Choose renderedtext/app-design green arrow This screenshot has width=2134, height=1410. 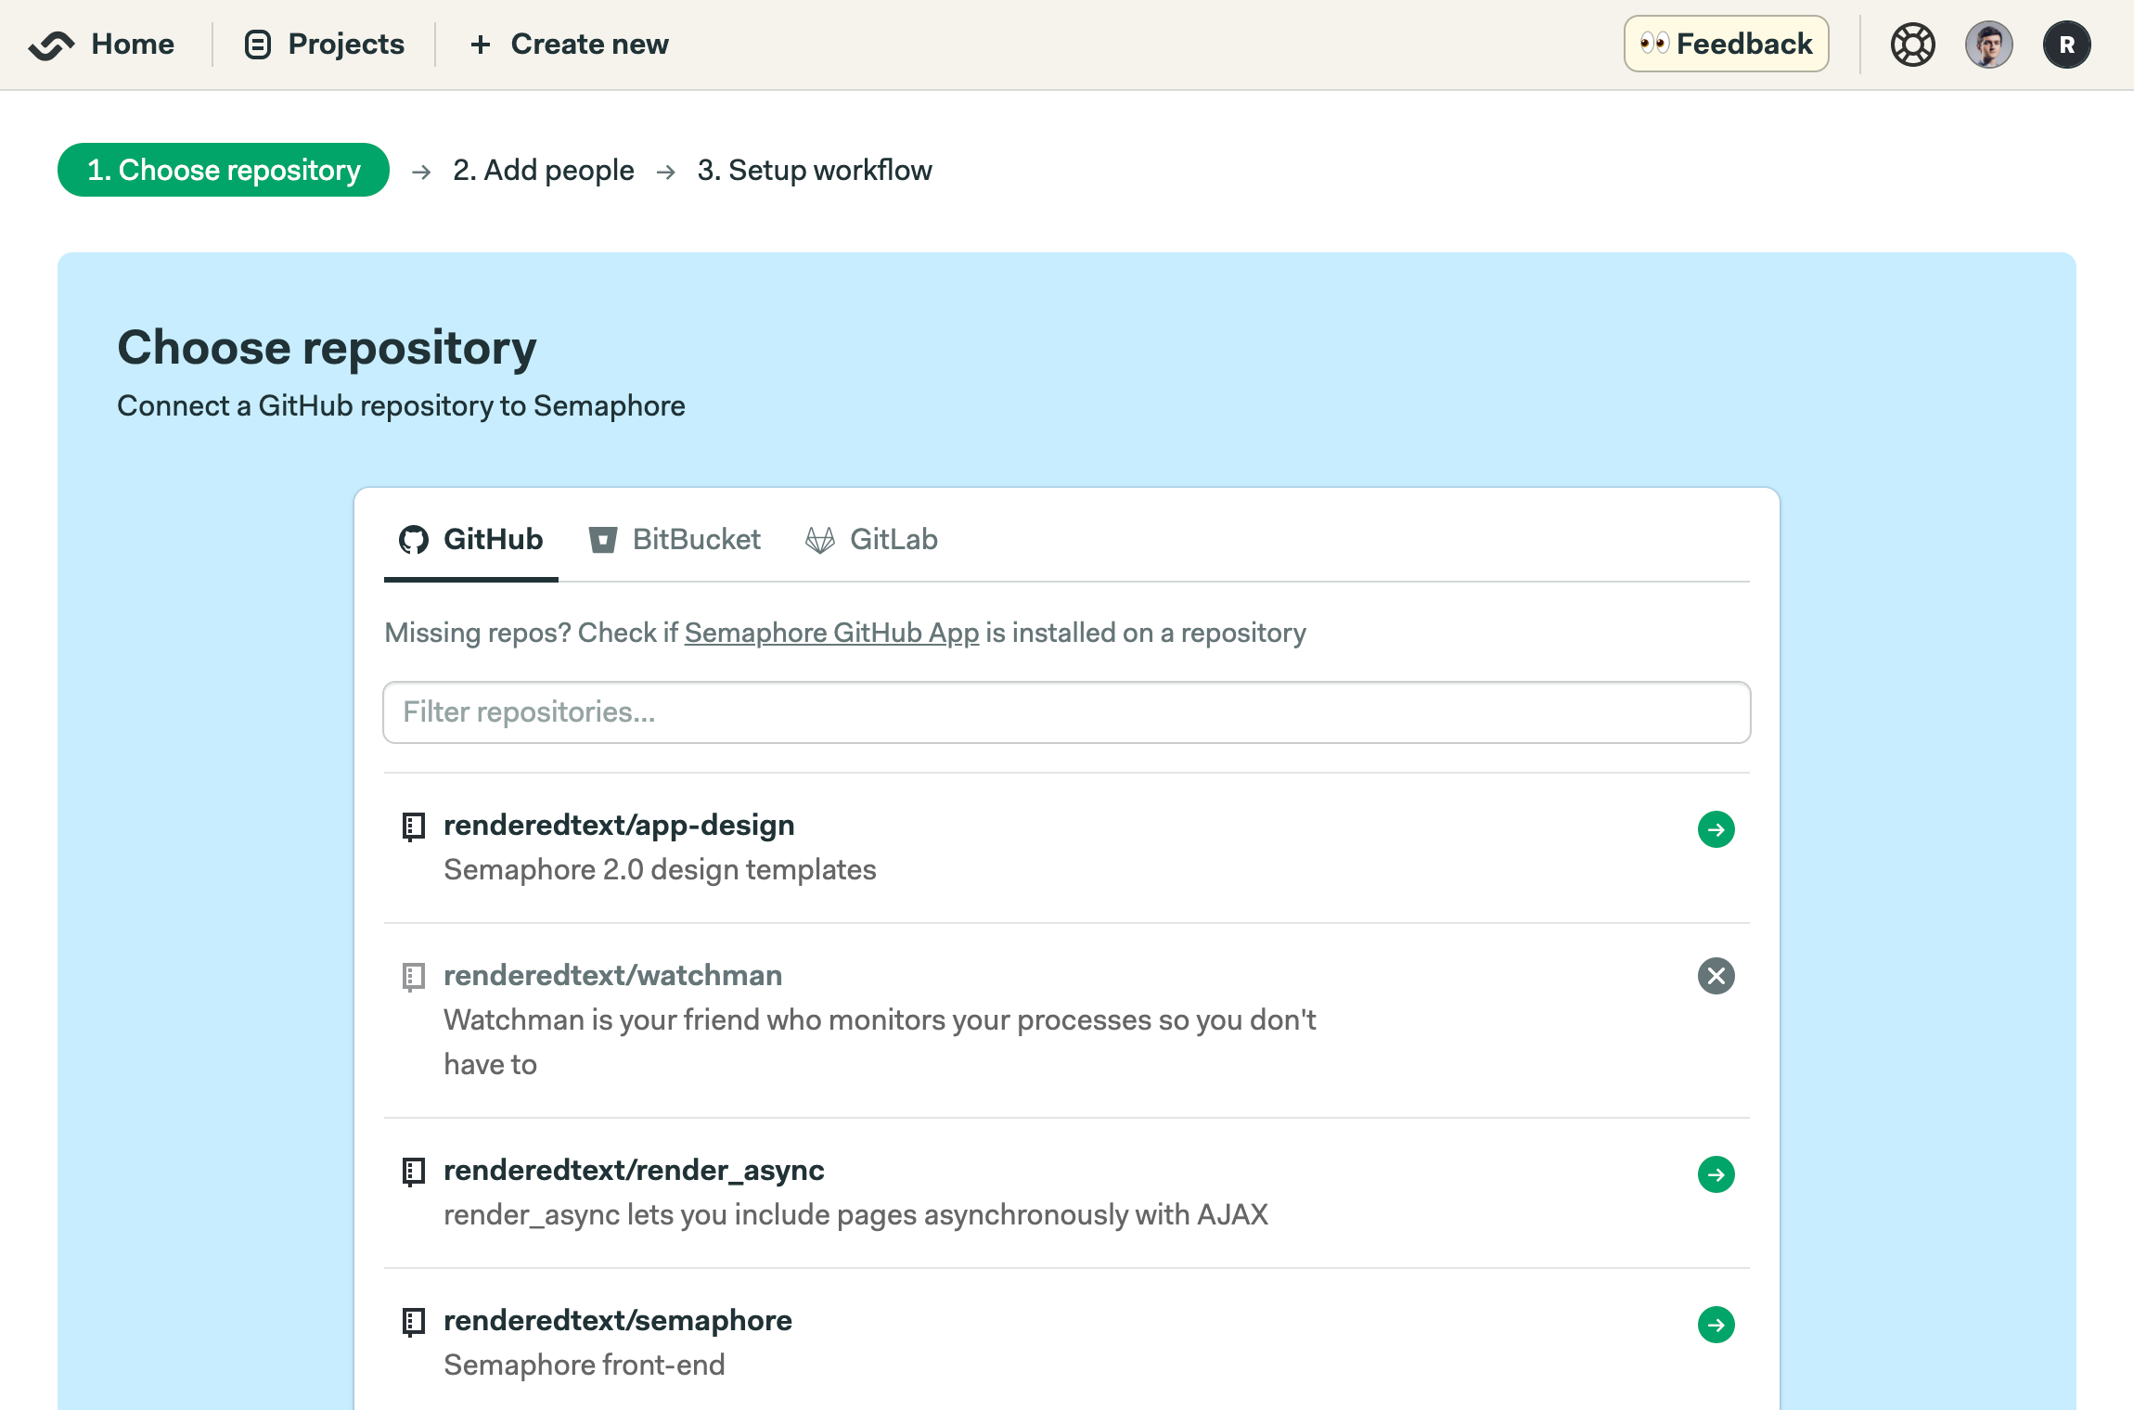[1716, 829]
